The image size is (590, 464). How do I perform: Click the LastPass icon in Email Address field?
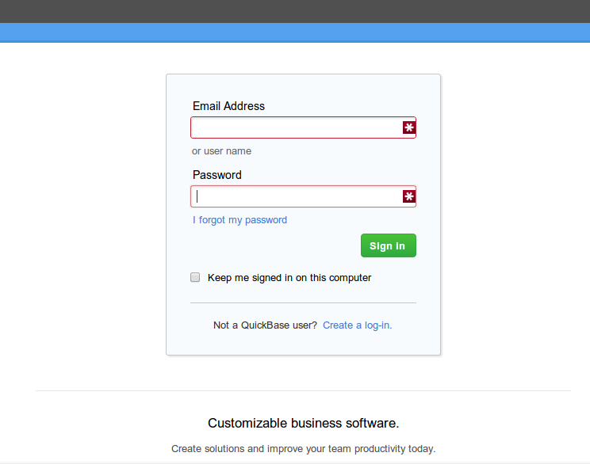(408, 127)
